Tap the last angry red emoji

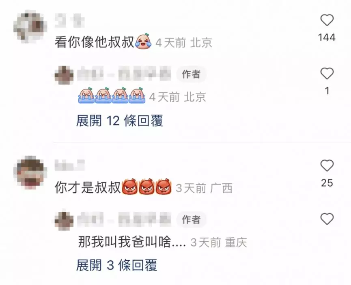(x=164, y=187)
